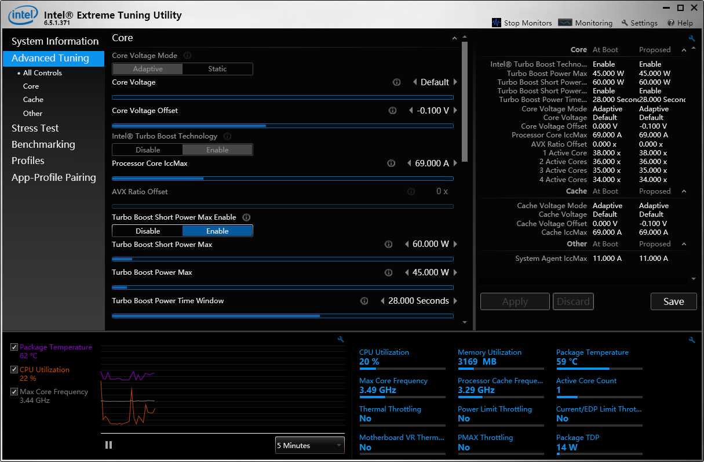This screenshot has height=462, width=704.
Task: Disable Turbo Boost Short Power Max
Action: click(x=148, y=231)
